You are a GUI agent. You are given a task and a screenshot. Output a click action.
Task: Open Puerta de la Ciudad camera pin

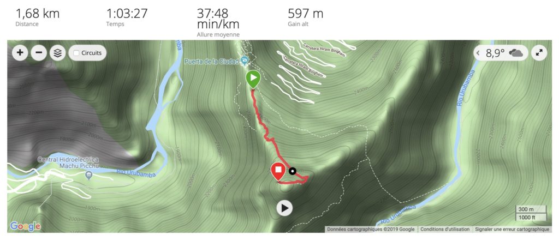(x=245, y=60)
